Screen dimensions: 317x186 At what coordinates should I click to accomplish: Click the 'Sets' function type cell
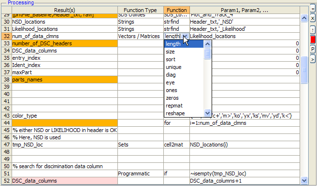tap(141, 145)
